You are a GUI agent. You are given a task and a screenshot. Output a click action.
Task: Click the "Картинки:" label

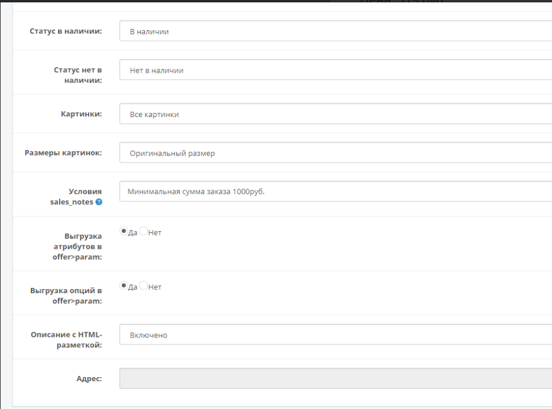tap(82, 114)
